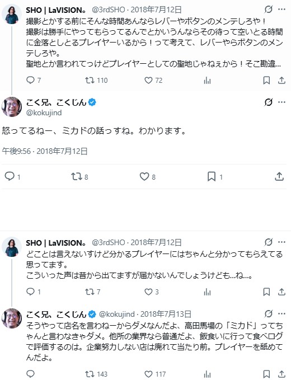
Task: Open the @kokujind handle link
Action: [44, 112]
